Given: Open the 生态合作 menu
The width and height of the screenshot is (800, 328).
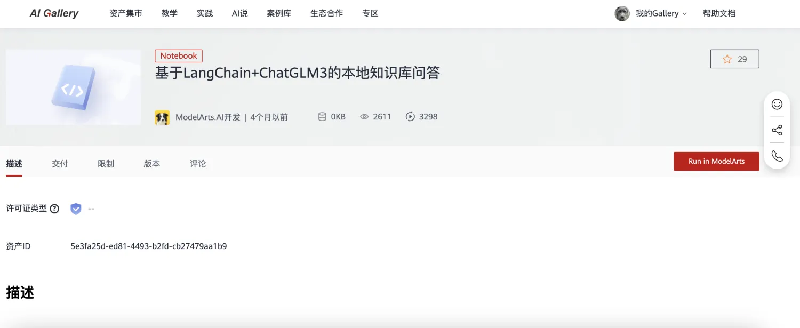Looking at the screenshot, I should coord(327,13).
